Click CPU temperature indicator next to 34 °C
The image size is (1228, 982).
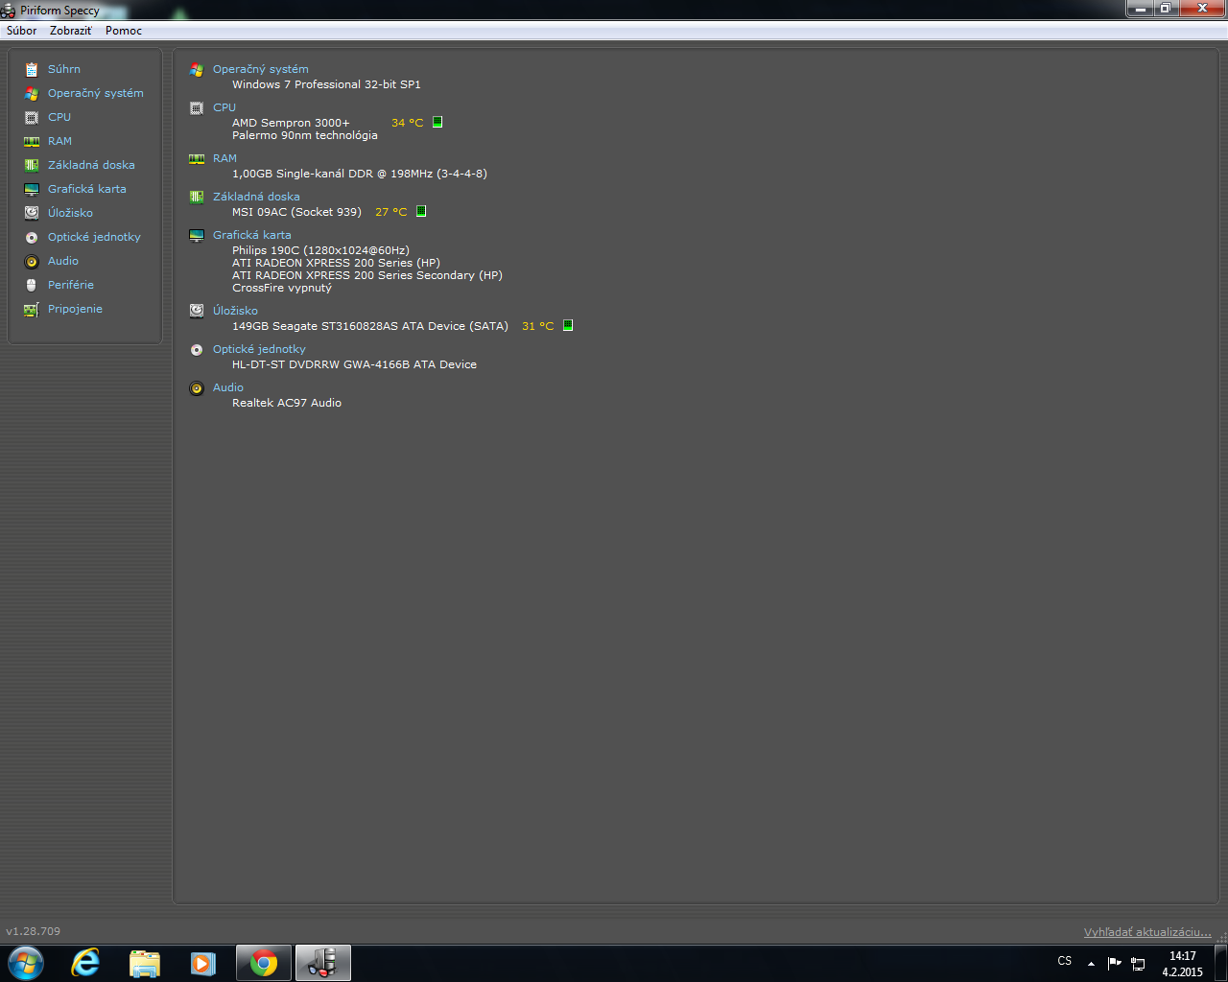coord(437,122)
